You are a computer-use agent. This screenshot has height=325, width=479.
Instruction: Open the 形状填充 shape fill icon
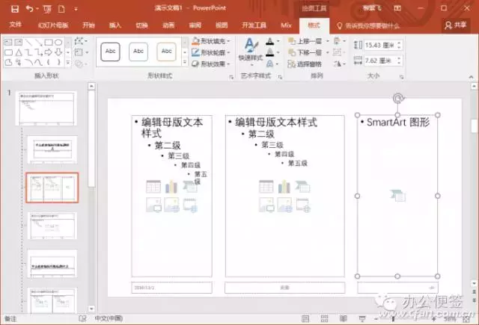click(195, 41)
